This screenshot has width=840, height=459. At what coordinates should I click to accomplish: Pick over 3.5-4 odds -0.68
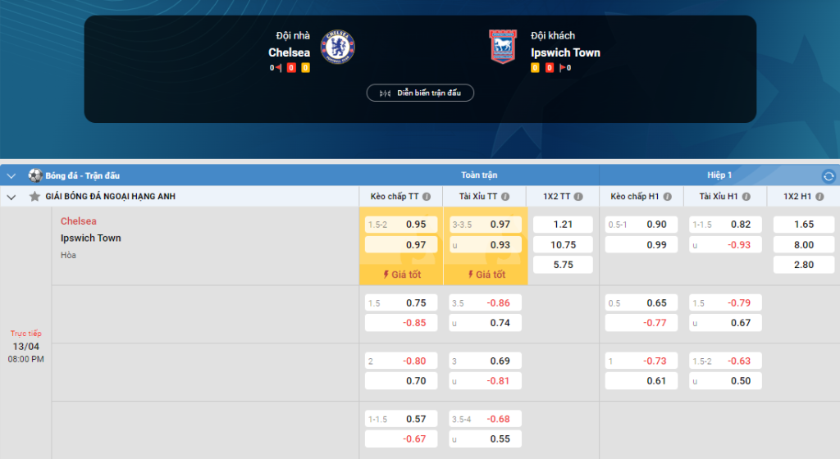(x=486, y=419)
